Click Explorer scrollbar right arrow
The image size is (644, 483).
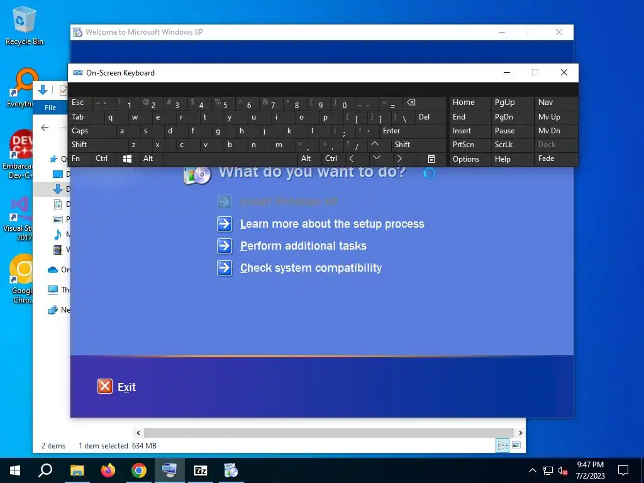(x=520, y=433)
